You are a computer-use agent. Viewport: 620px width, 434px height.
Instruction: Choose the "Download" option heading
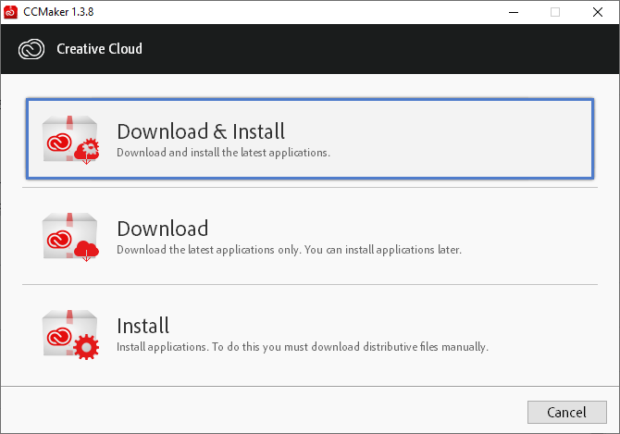pyautogui.click(x=163, y=229)
